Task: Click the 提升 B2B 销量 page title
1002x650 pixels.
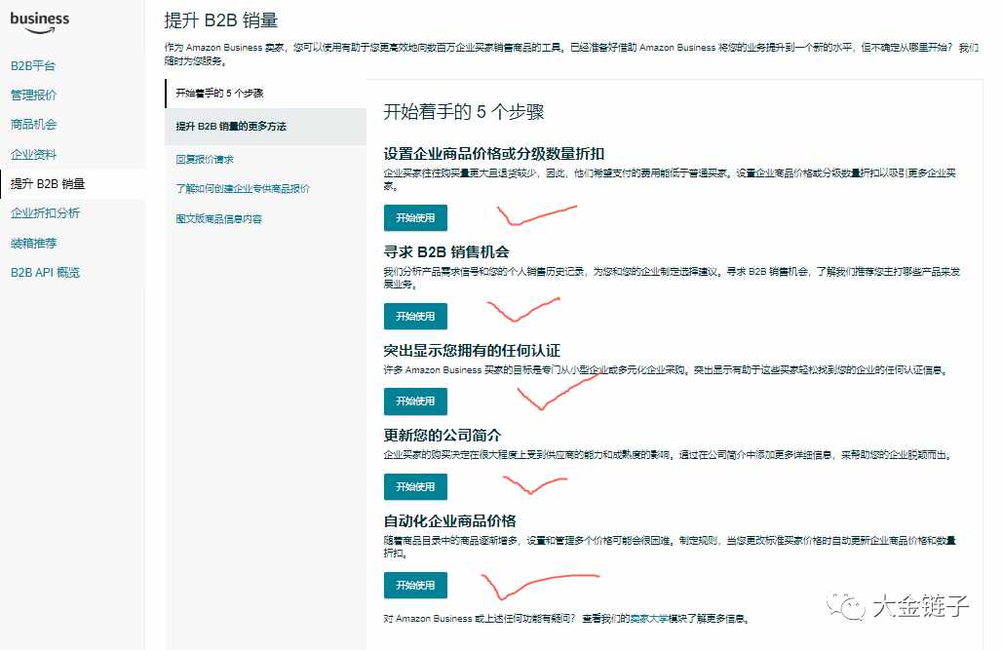Action: pos(221,20)
